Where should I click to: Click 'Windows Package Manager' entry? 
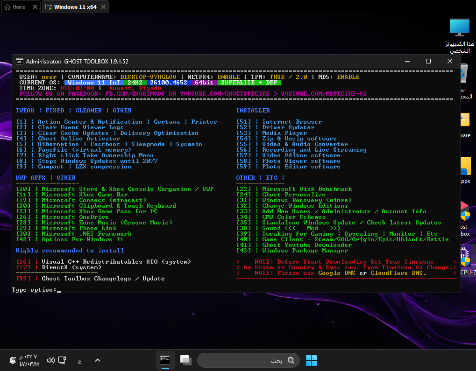point(292,251)
